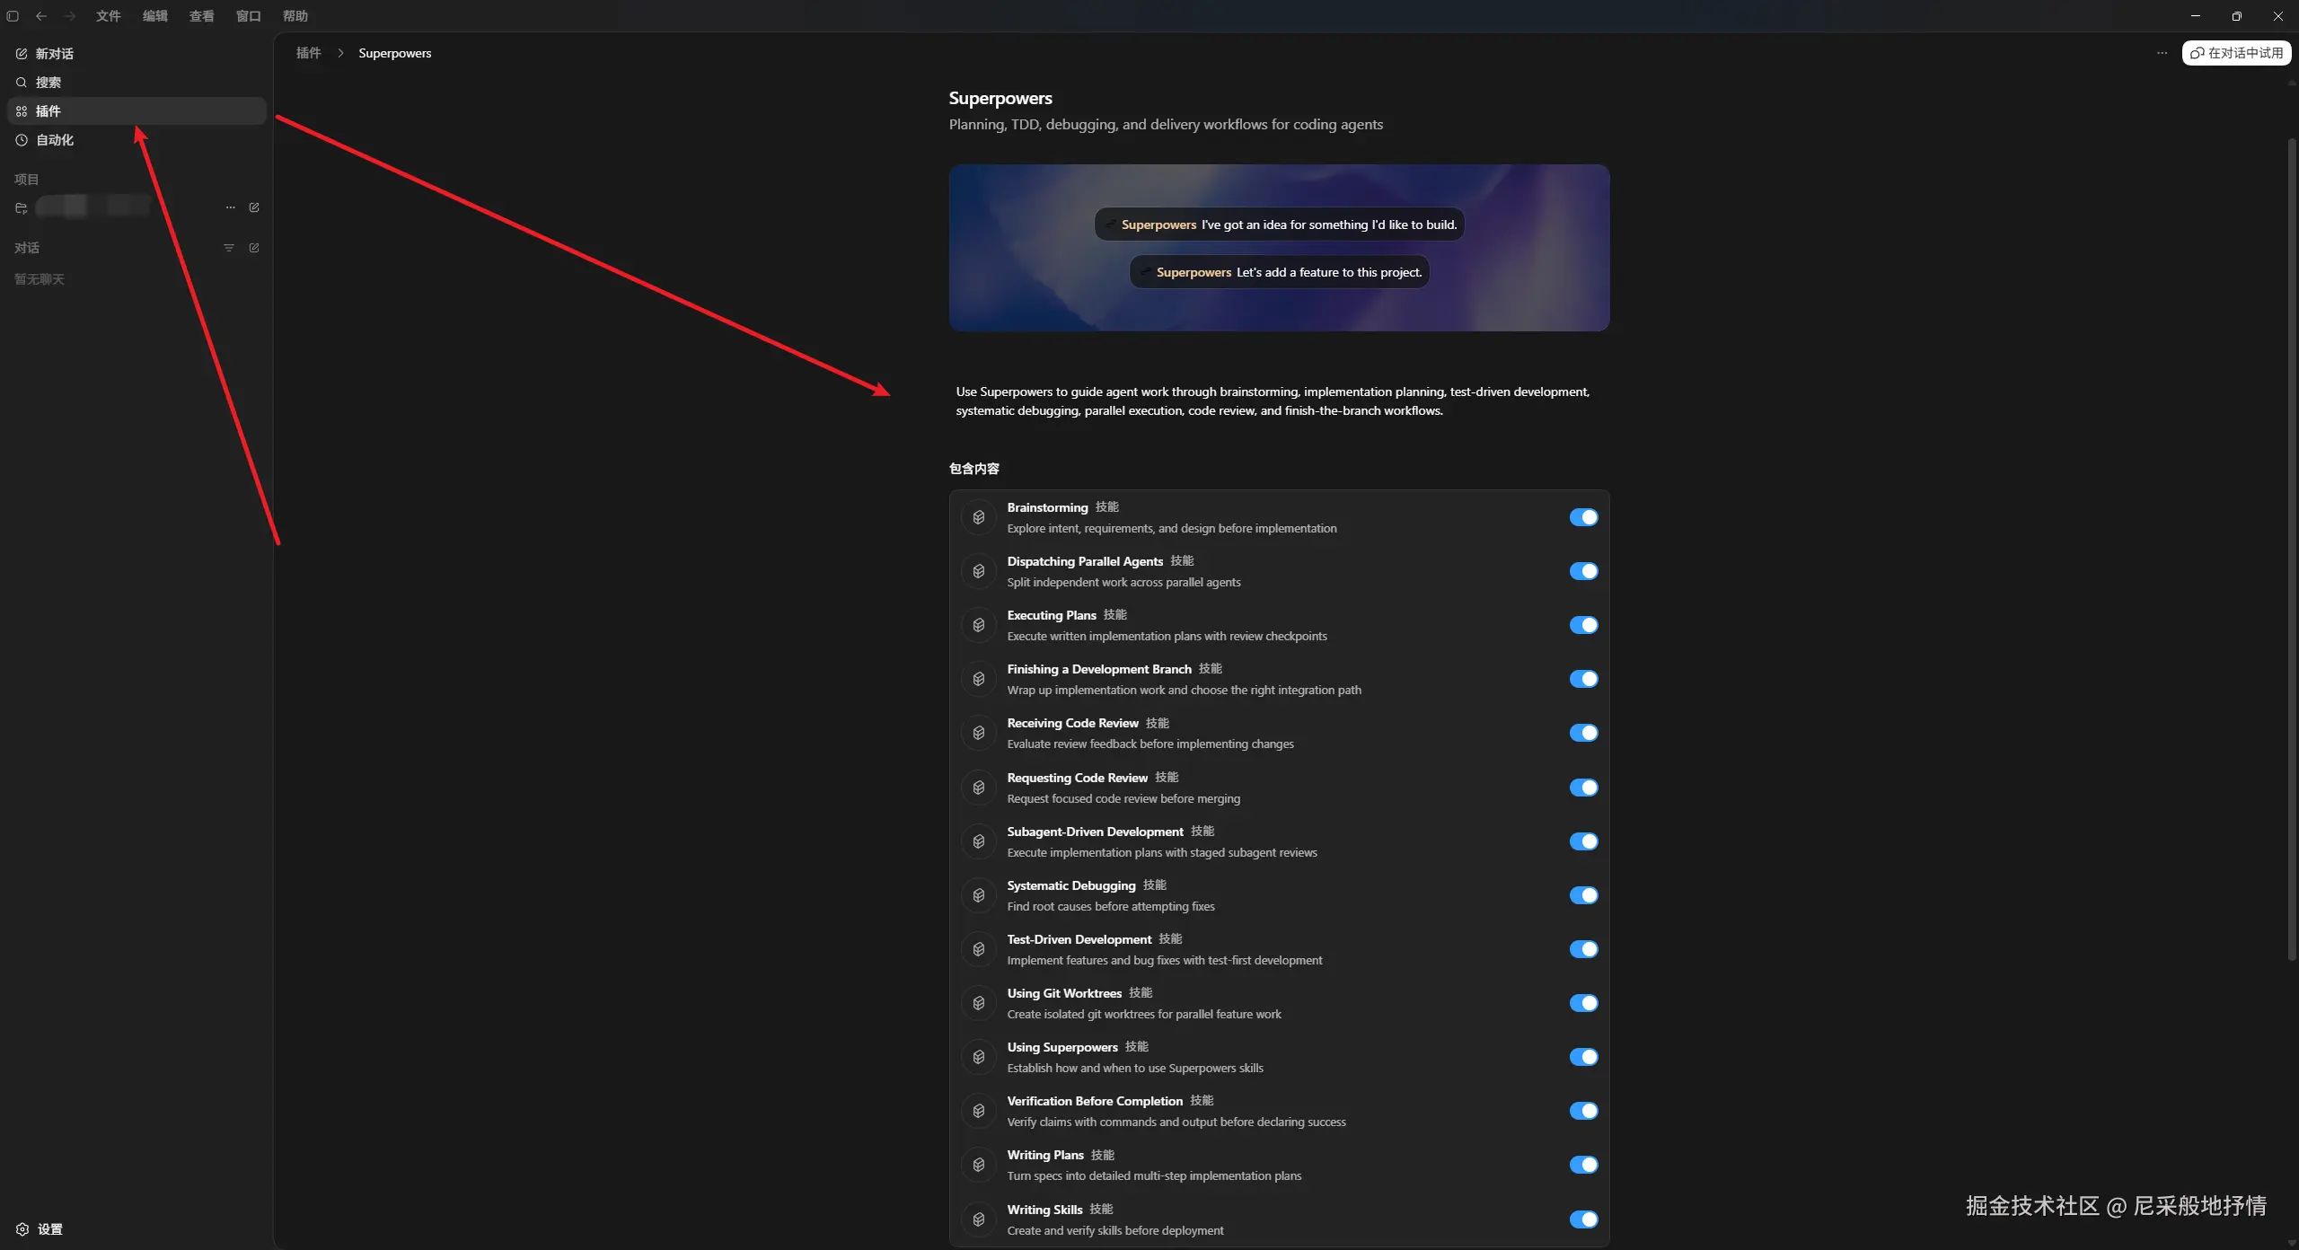Turn off Systematic Debugging toggle
Image resolution: width=2299 pixels, height=1250 pixels.
1583,895
